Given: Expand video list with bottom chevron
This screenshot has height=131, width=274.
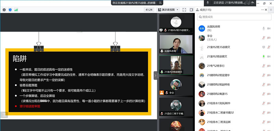Looking at the screenshot, I should (x=177, y=129).
